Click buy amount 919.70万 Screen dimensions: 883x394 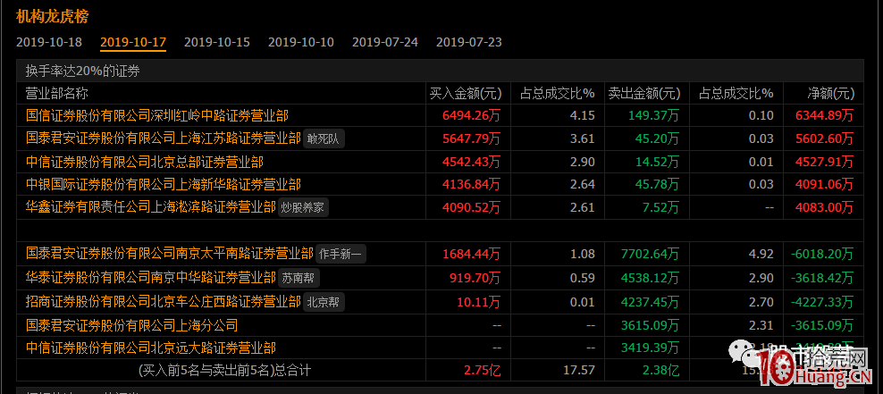[x=475, y=278]
